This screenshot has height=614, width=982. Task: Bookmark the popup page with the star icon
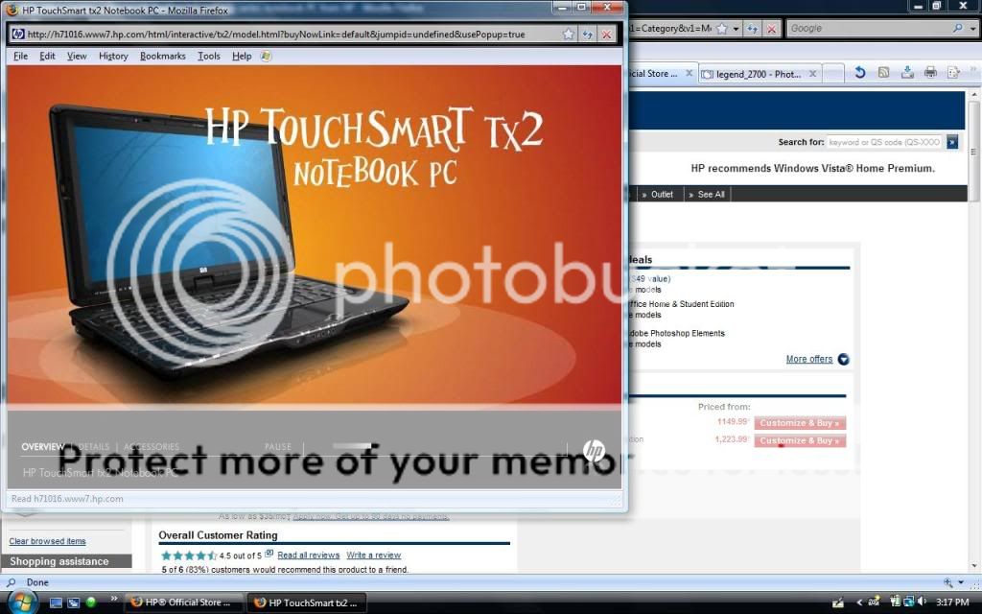click(x=568, y=35)
